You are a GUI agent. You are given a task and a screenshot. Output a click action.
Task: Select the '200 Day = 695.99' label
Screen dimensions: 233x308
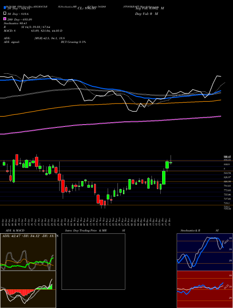pos(20,20)
